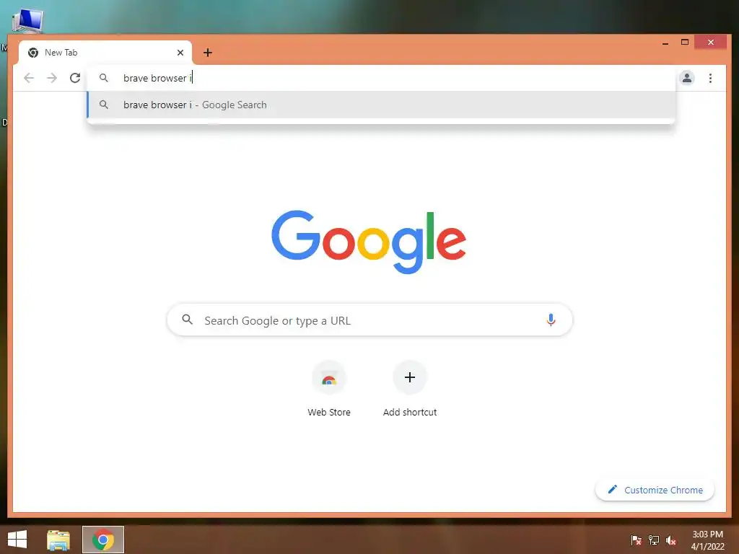739x554 pixels.
Task: Close the New Tab tab
Action: point(180,52)
